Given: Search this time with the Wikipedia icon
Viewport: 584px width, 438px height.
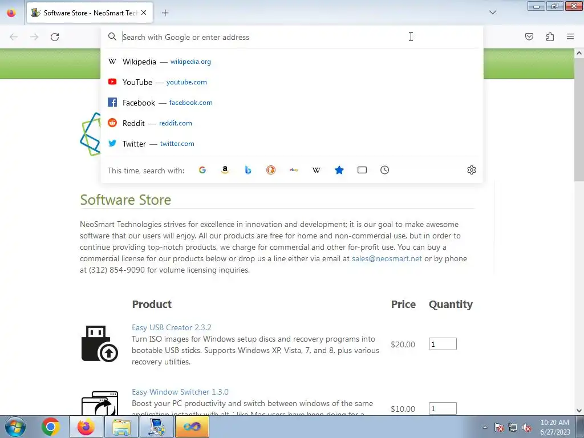Looking at the screenshot, I should coord(316,170).
